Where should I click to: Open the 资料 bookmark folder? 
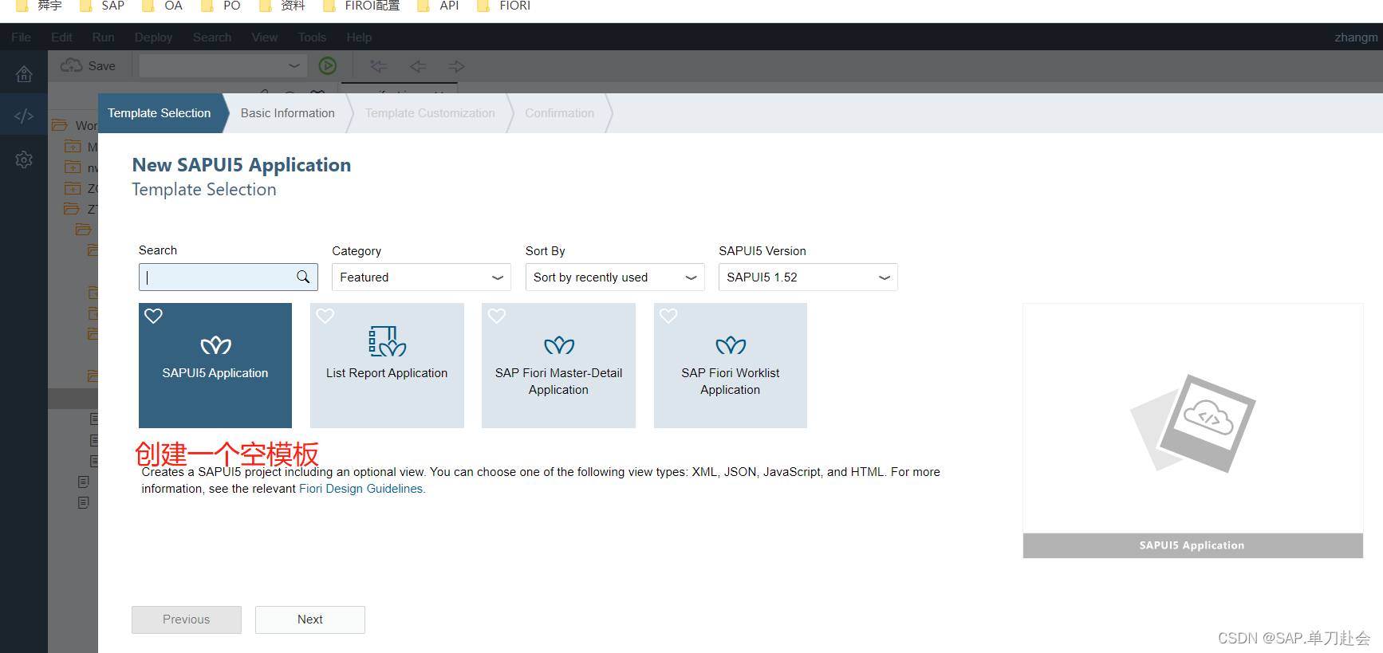[x=282, y=6]
